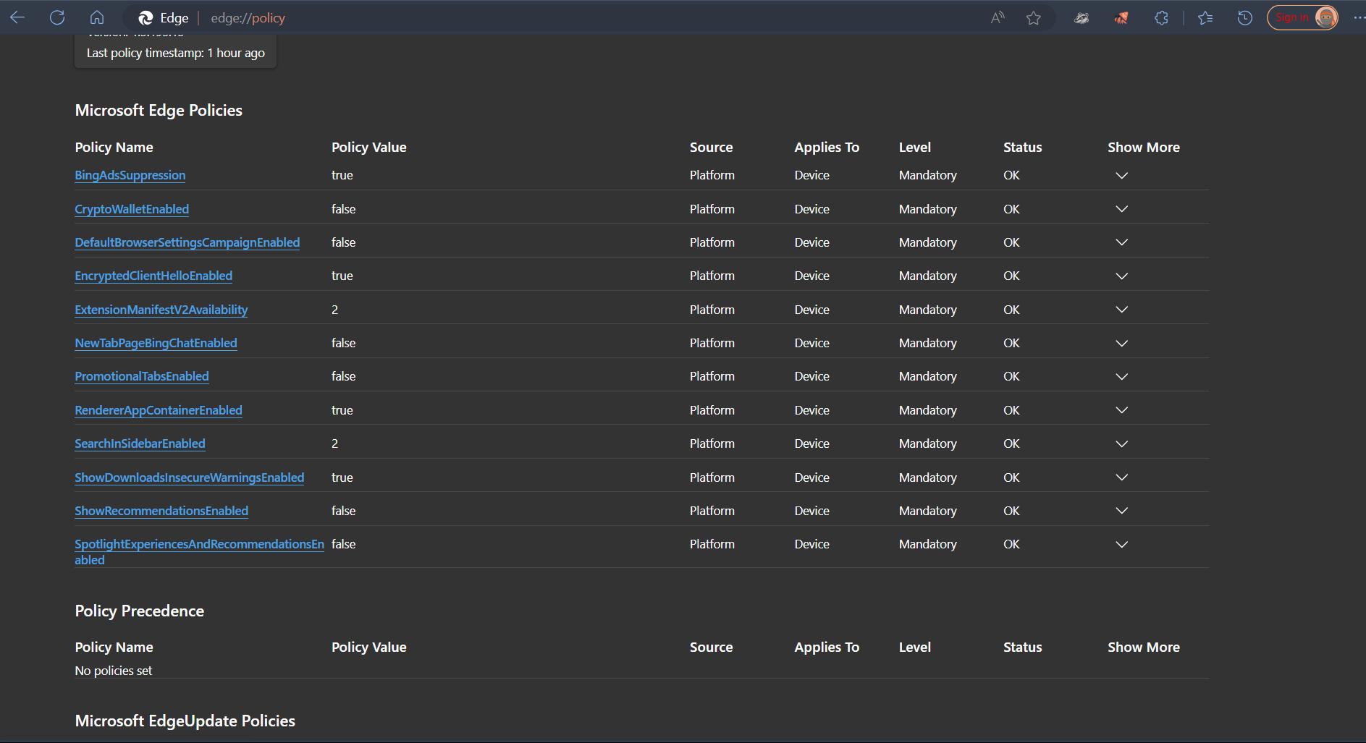Go back to the previous page

(17, 17)
